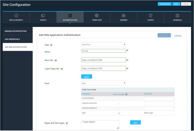
Task: Click the Regex text area
Action: tap(100, 124)
